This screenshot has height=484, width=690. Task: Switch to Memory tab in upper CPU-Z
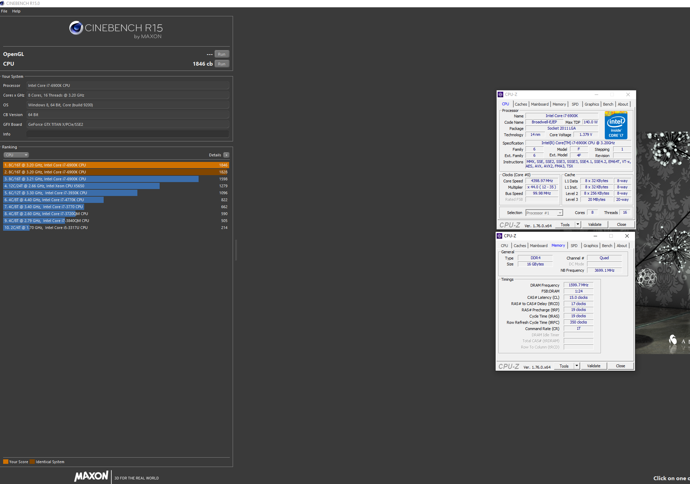559,104
